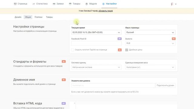Click the Подключить домен button

(165, 85)
